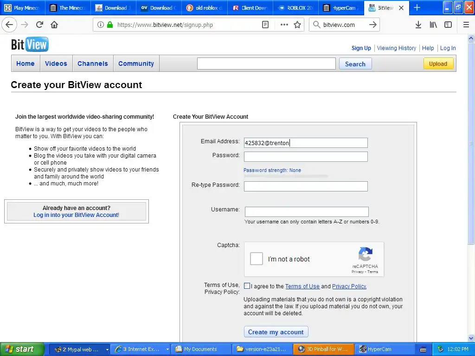Image resolution: width=475 pixels, height=356 pixels.
Task: Expand the Internet Explorer taskbar group arrow
Action: tap(167, 350)
